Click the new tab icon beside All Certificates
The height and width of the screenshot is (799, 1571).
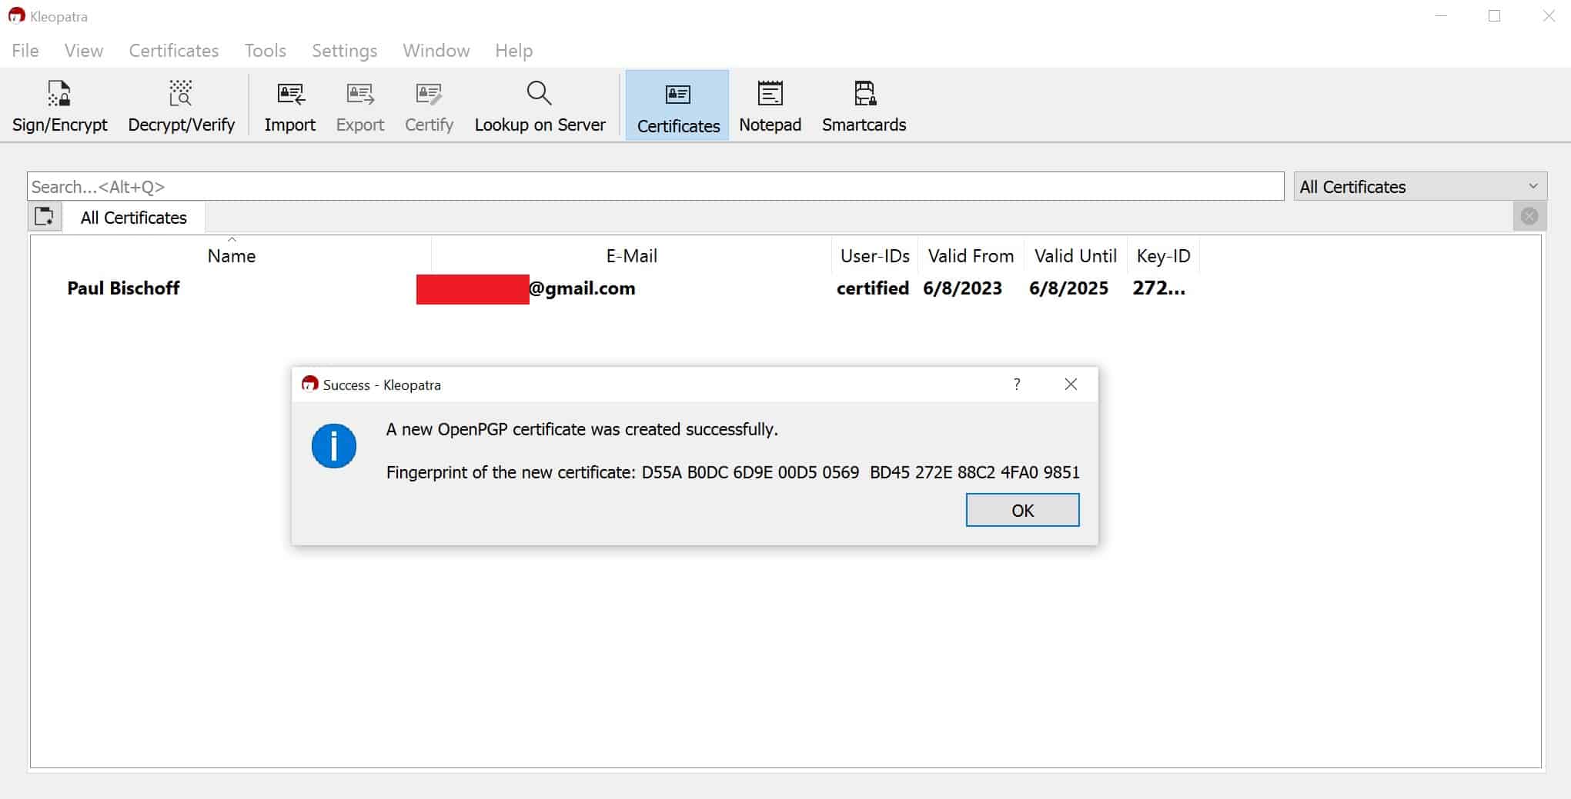[45, 217]
